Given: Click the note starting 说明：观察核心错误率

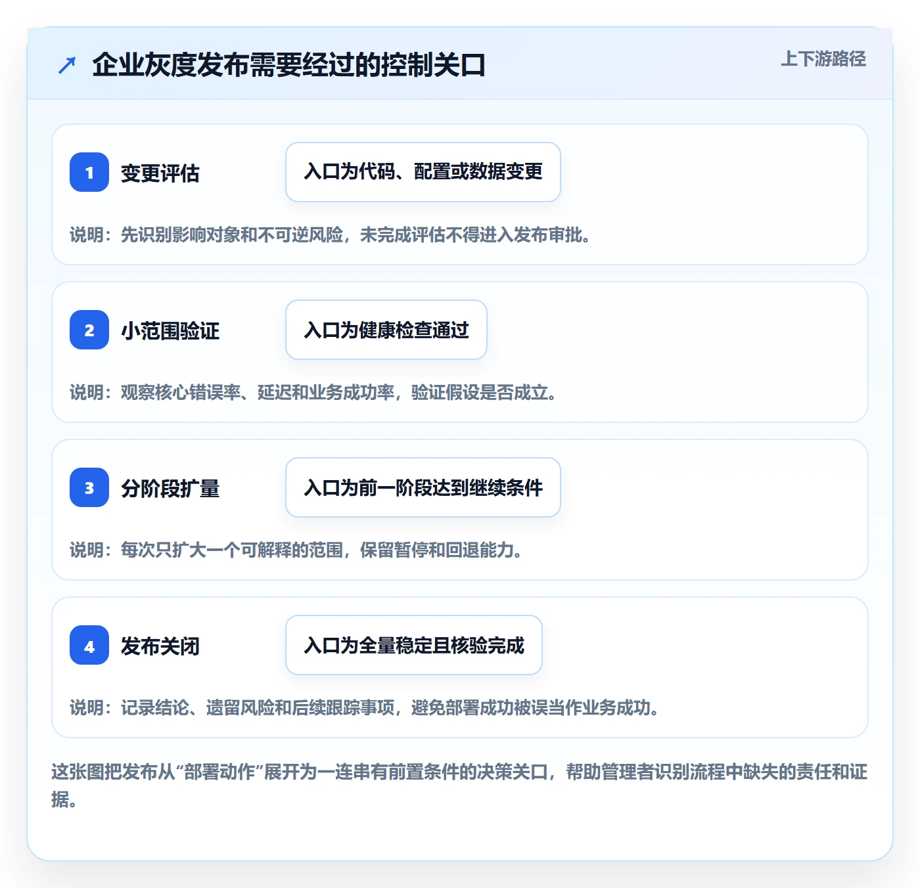Looking at the screenshot, I should pos(313,393).
